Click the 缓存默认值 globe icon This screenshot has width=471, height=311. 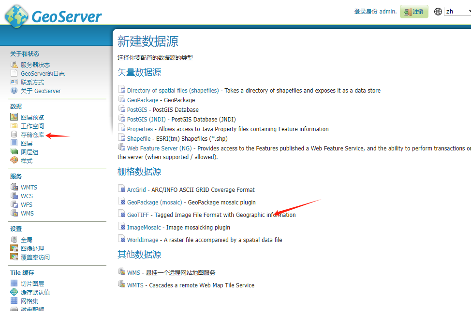click(14, 292)
